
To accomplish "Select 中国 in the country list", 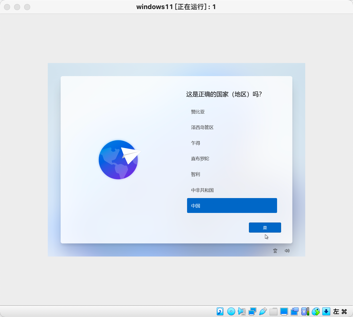I will (232, 206).
